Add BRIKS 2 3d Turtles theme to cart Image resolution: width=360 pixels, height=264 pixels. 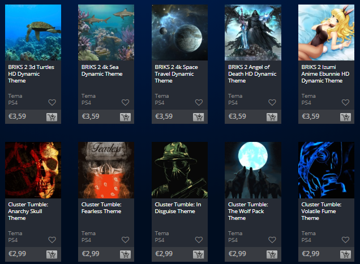[52, 117]
